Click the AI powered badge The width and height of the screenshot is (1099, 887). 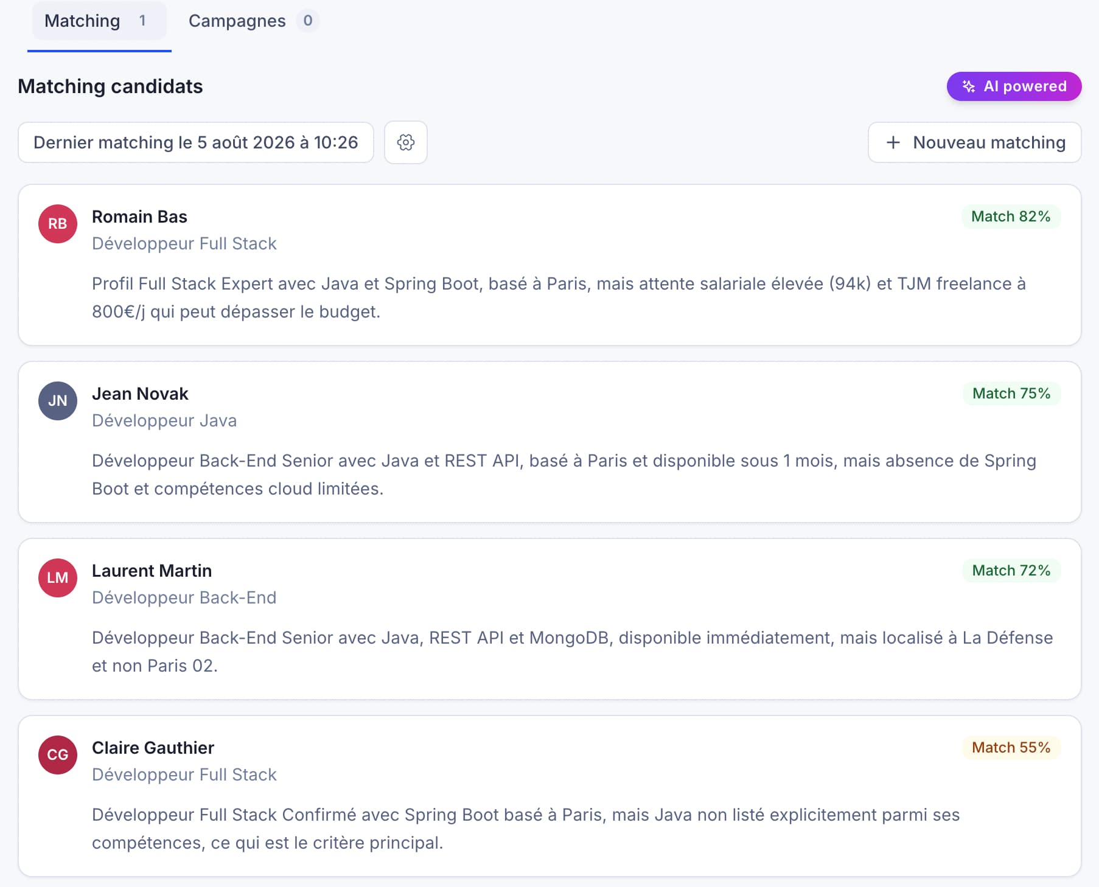click(x=1014, y=86)
